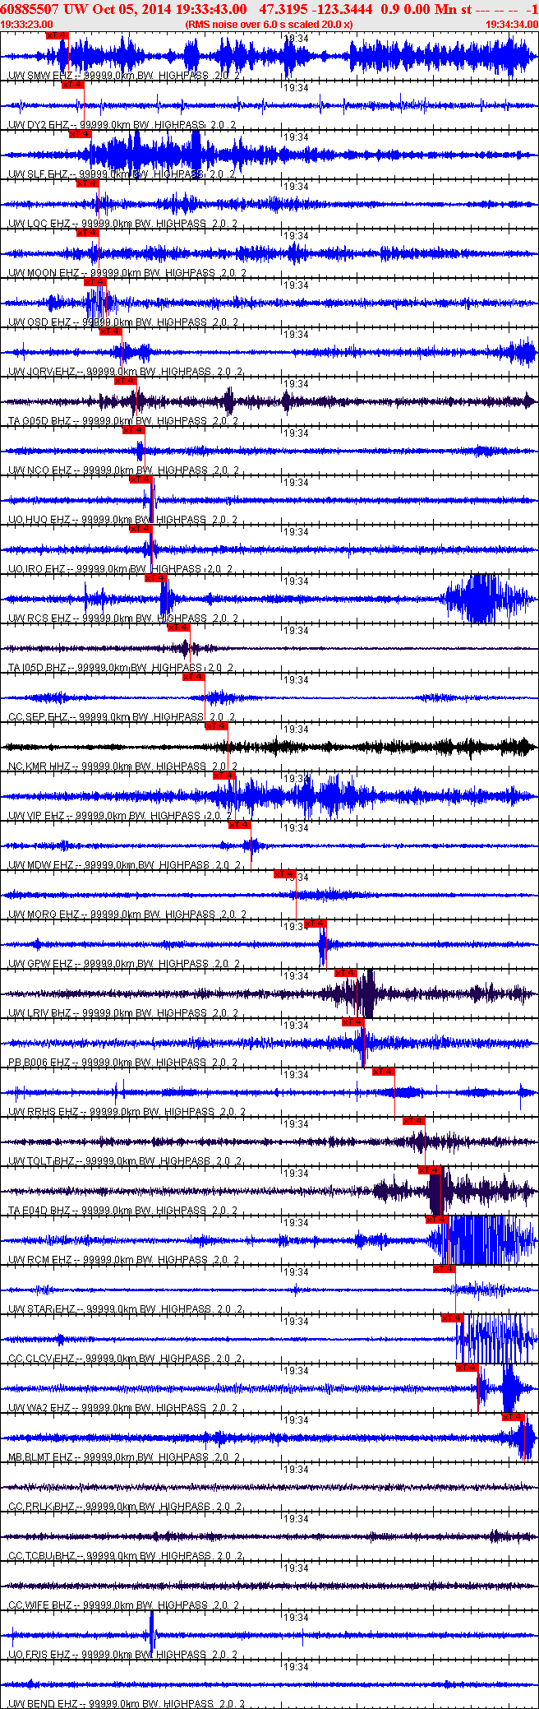
Task: Click the NC KMR HHZ station label
Action: tap(39, 767)
